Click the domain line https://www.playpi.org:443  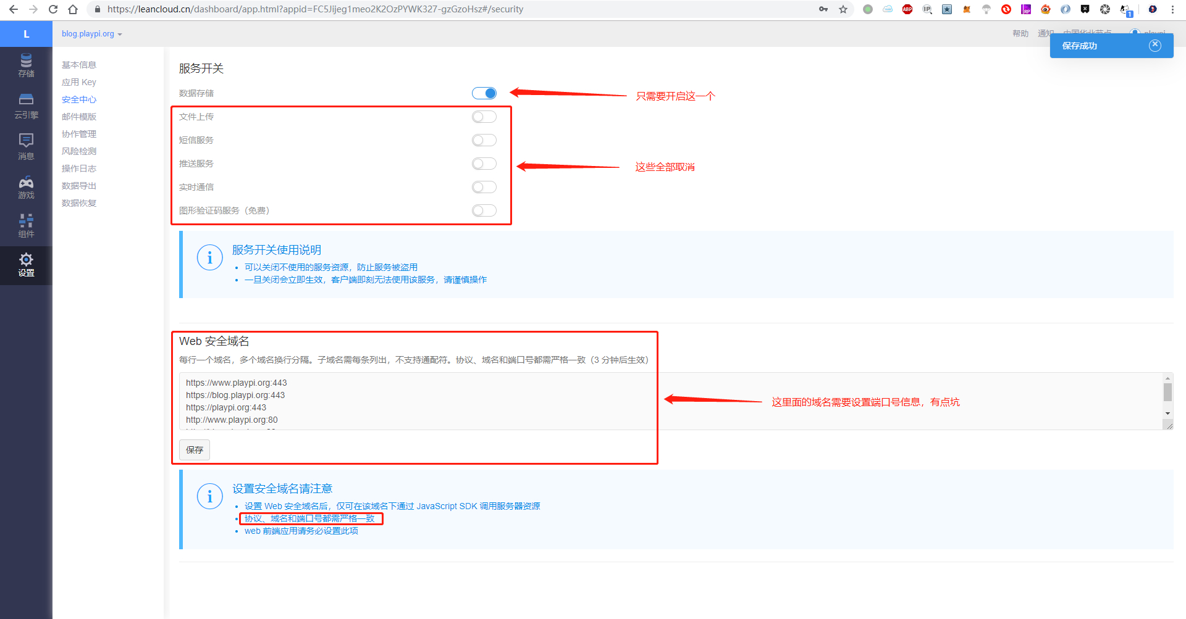point(236,383)
